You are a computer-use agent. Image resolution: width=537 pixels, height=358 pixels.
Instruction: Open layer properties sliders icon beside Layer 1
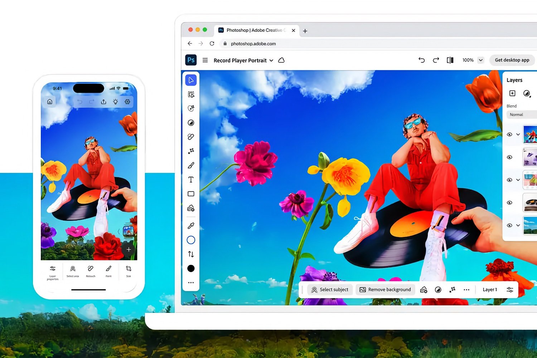click(x=510, y=290)
